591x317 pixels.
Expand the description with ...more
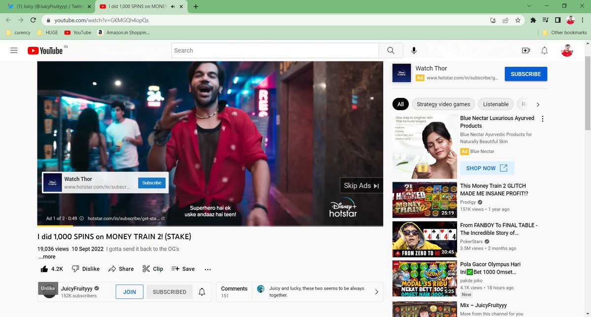(47, 256)
